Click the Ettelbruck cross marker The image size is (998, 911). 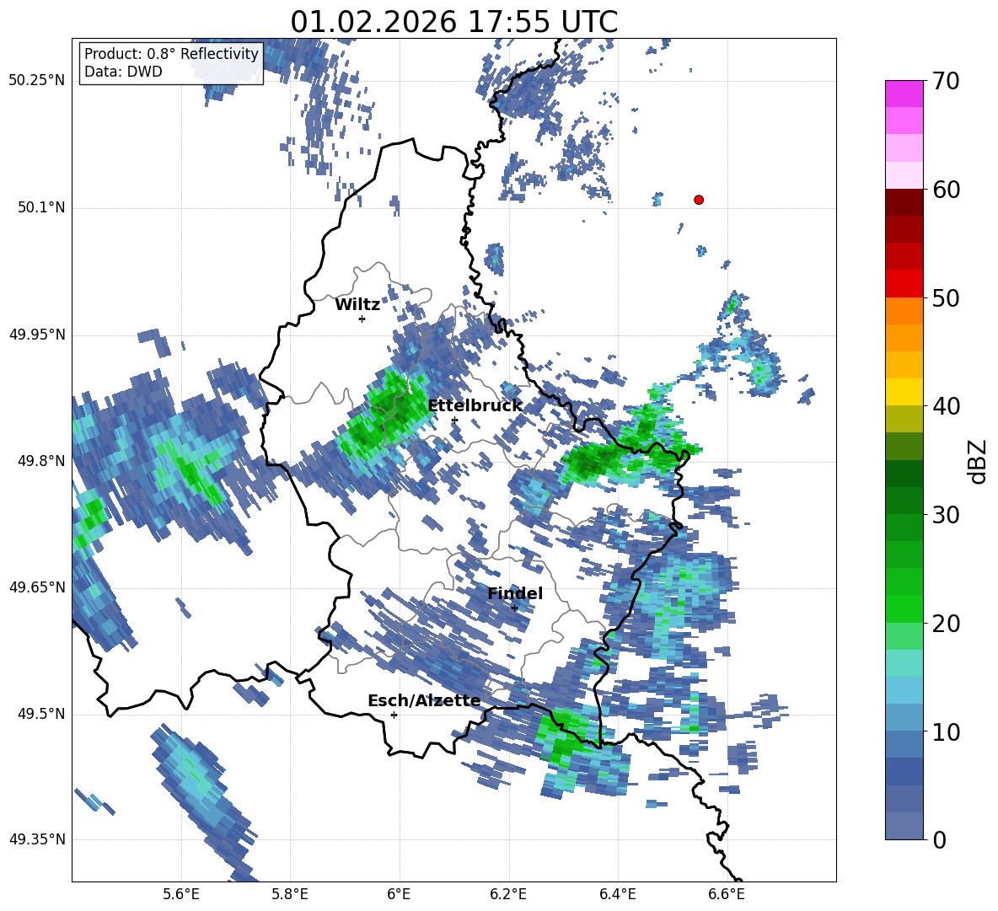tap(453, 420)
